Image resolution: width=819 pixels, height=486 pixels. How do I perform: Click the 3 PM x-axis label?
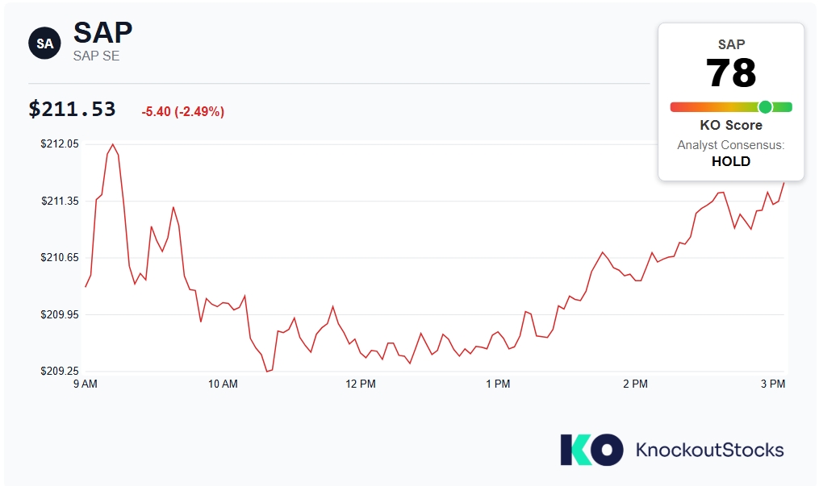773,384
